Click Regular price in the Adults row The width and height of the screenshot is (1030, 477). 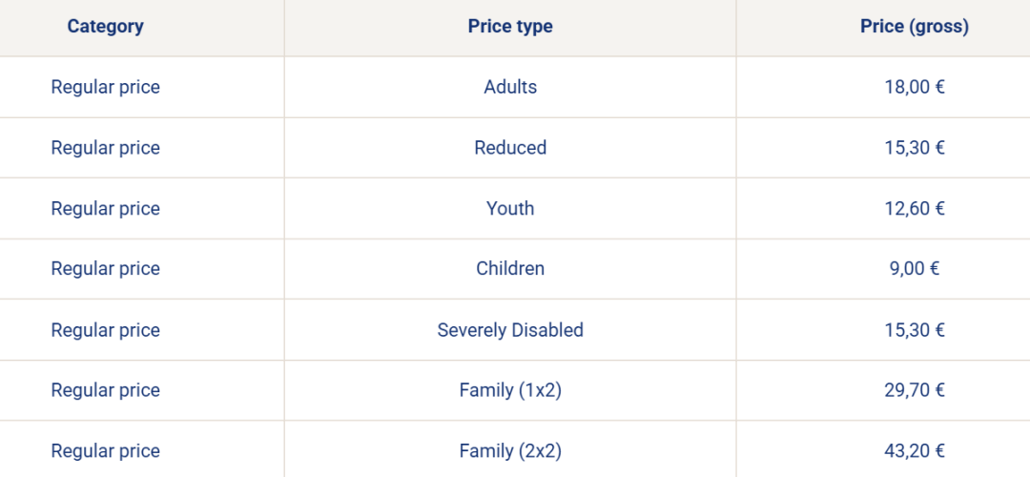coord(105,87)
